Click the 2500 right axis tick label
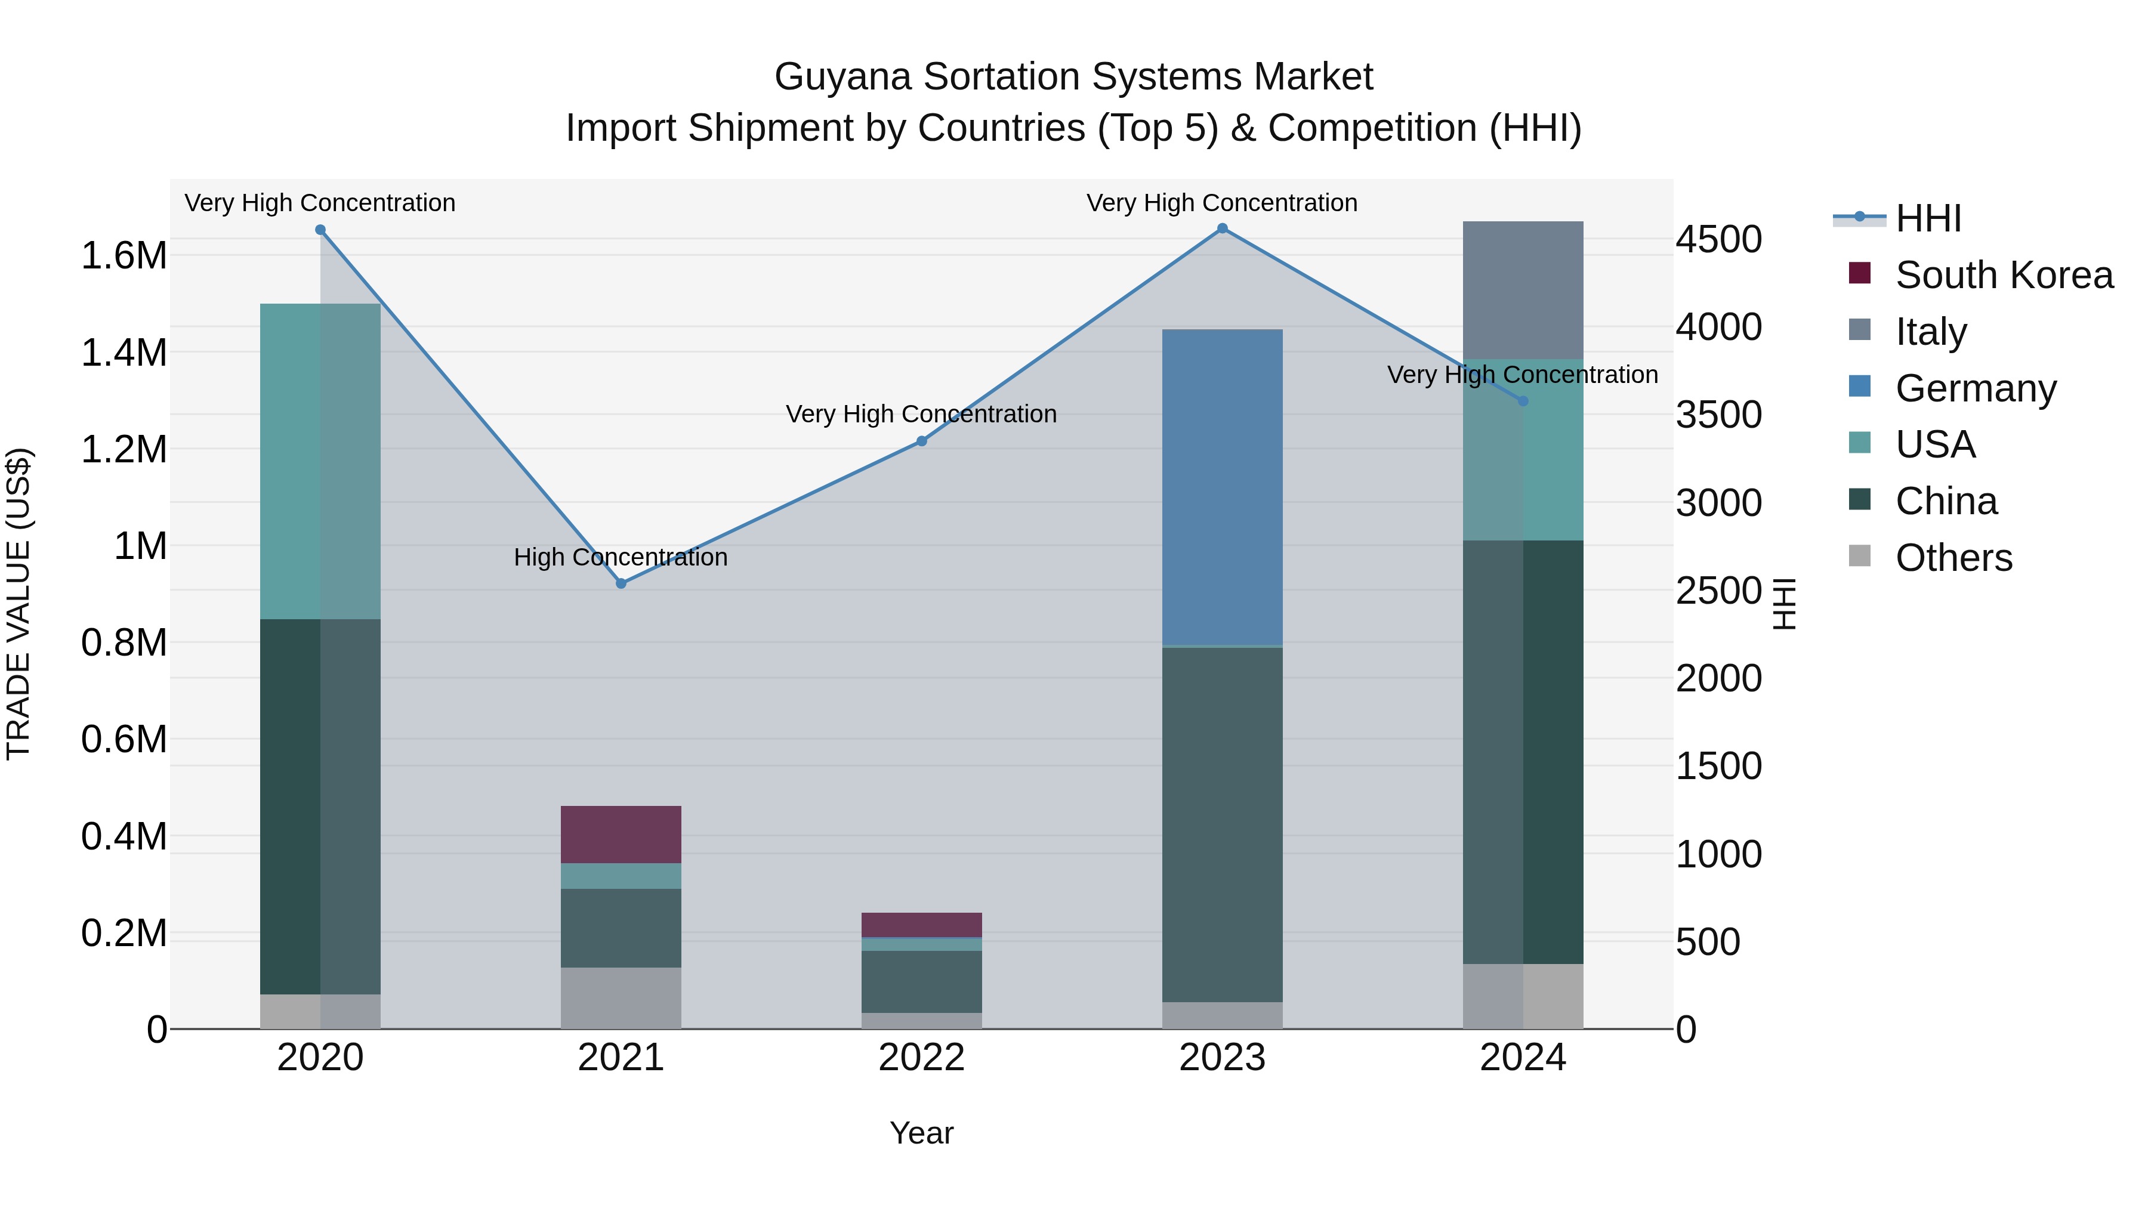Screen dimensions: 2148x1208 tap(1720, 591)
